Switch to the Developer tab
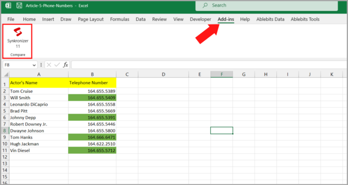The height and width of the screenshot is (185, 348). pos(200,19)
